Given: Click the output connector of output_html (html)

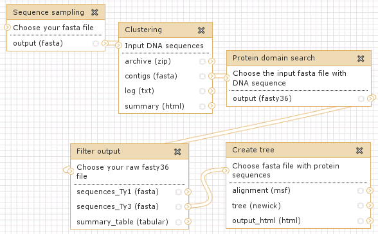Looking at the screenshot, I should (x=370, y=221).
